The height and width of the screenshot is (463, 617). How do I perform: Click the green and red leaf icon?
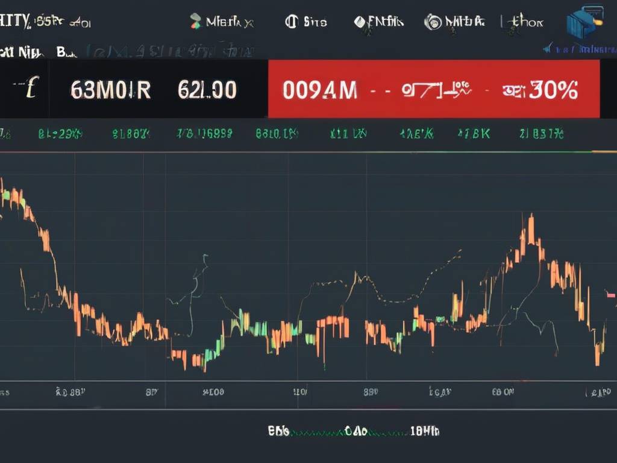[x=195, y=21]
